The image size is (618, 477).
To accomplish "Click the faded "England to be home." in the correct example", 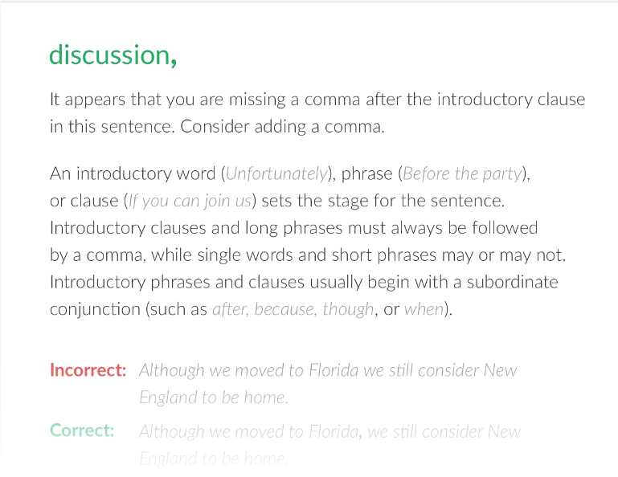I will coord(214,459).
